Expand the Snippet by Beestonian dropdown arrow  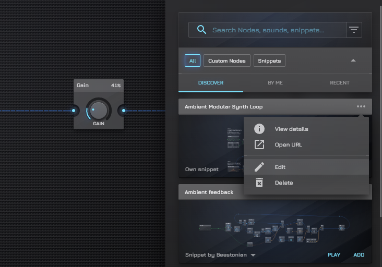(x=253, y=256)
